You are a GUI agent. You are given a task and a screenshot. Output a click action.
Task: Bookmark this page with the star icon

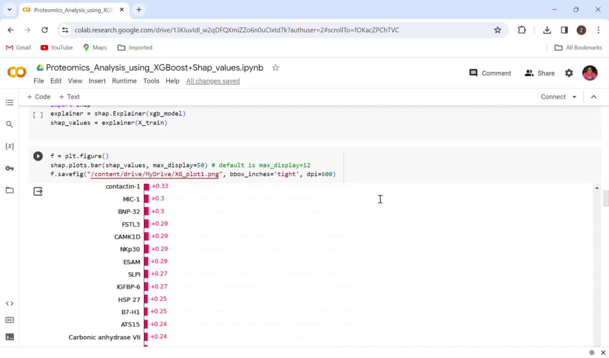pos(498,30)
